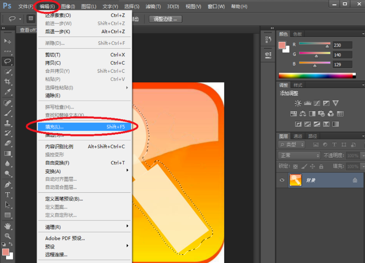Choose the Hand tool
365x263 pixels.
8,226
